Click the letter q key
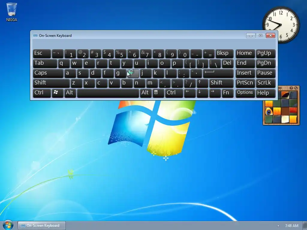 [x=64, y=63]
